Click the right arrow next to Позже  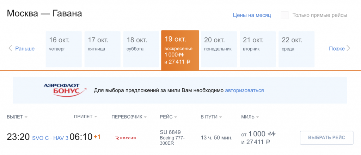coord(349,48)
